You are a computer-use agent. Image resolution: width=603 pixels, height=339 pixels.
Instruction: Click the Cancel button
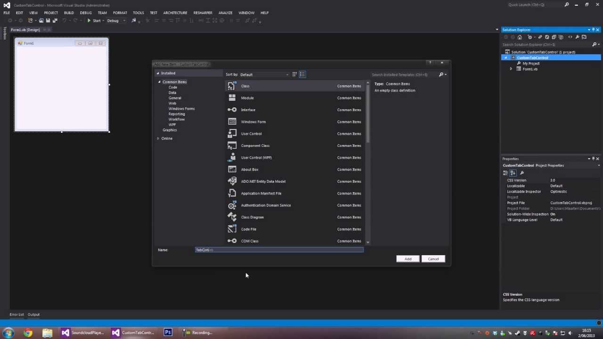(x=433, y=259)
